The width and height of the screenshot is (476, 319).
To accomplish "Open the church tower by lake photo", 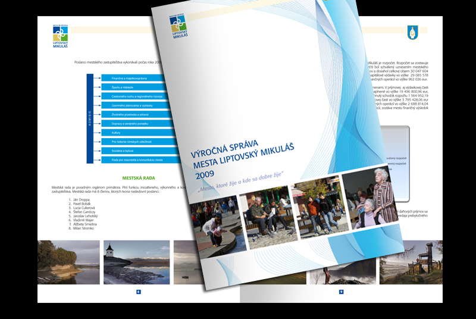I will (x=137, y=262).
